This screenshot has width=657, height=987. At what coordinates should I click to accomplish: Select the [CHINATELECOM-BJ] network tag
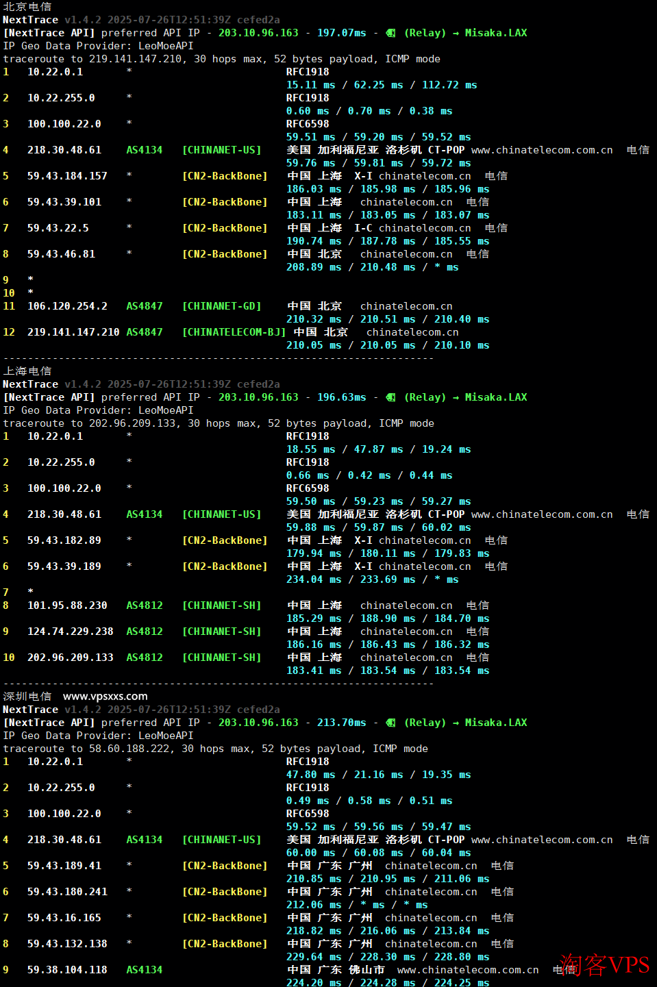pos(234,332)
